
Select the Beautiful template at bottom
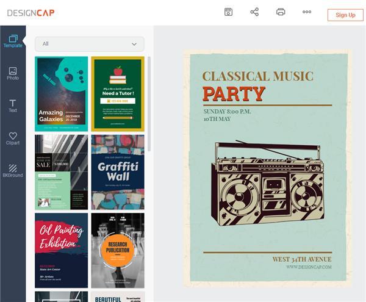pyautogui.click(x=118, y=297)
